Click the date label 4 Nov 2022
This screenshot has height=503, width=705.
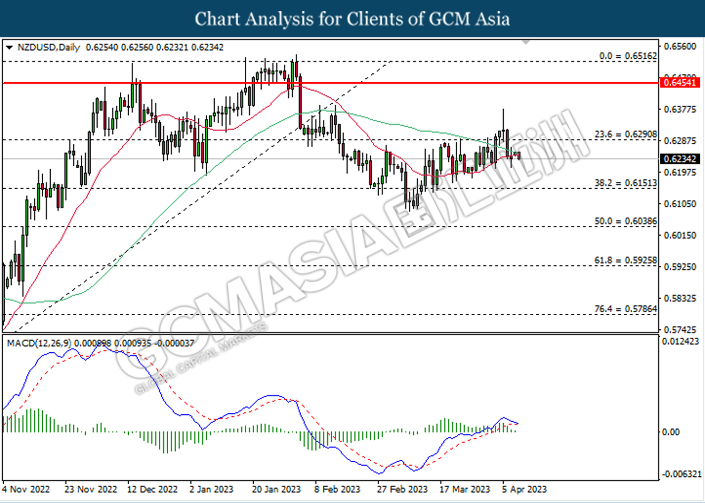[26, 489]
